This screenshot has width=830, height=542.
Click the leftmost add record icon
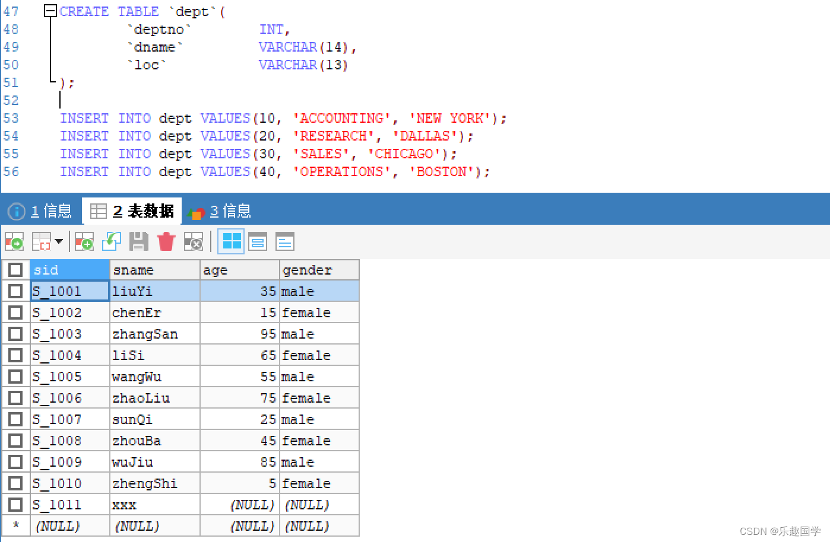(14, 241)
